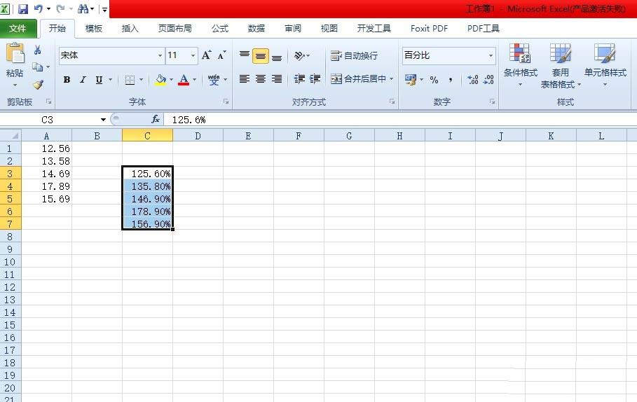The width and height of the screenshot is (637, 402).
Task: Click the Cut scissors icon
Action: [x=37, y=50]
